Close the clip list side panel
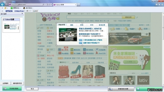Image resolution: width=164 pixels, height=92 pixels. 22,14
